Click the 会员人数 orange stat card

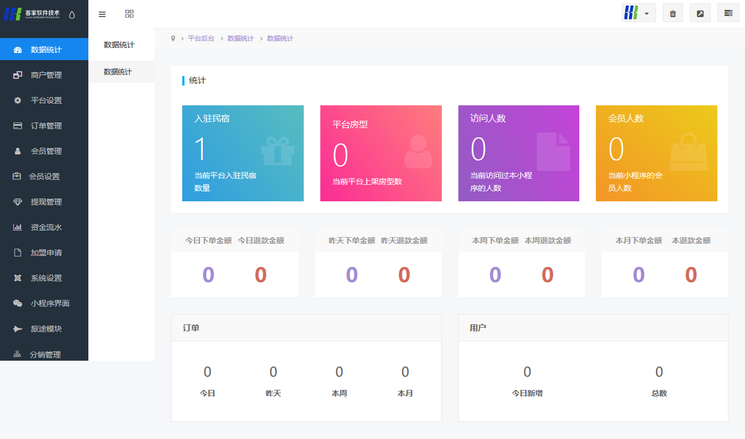coord(656,153)
